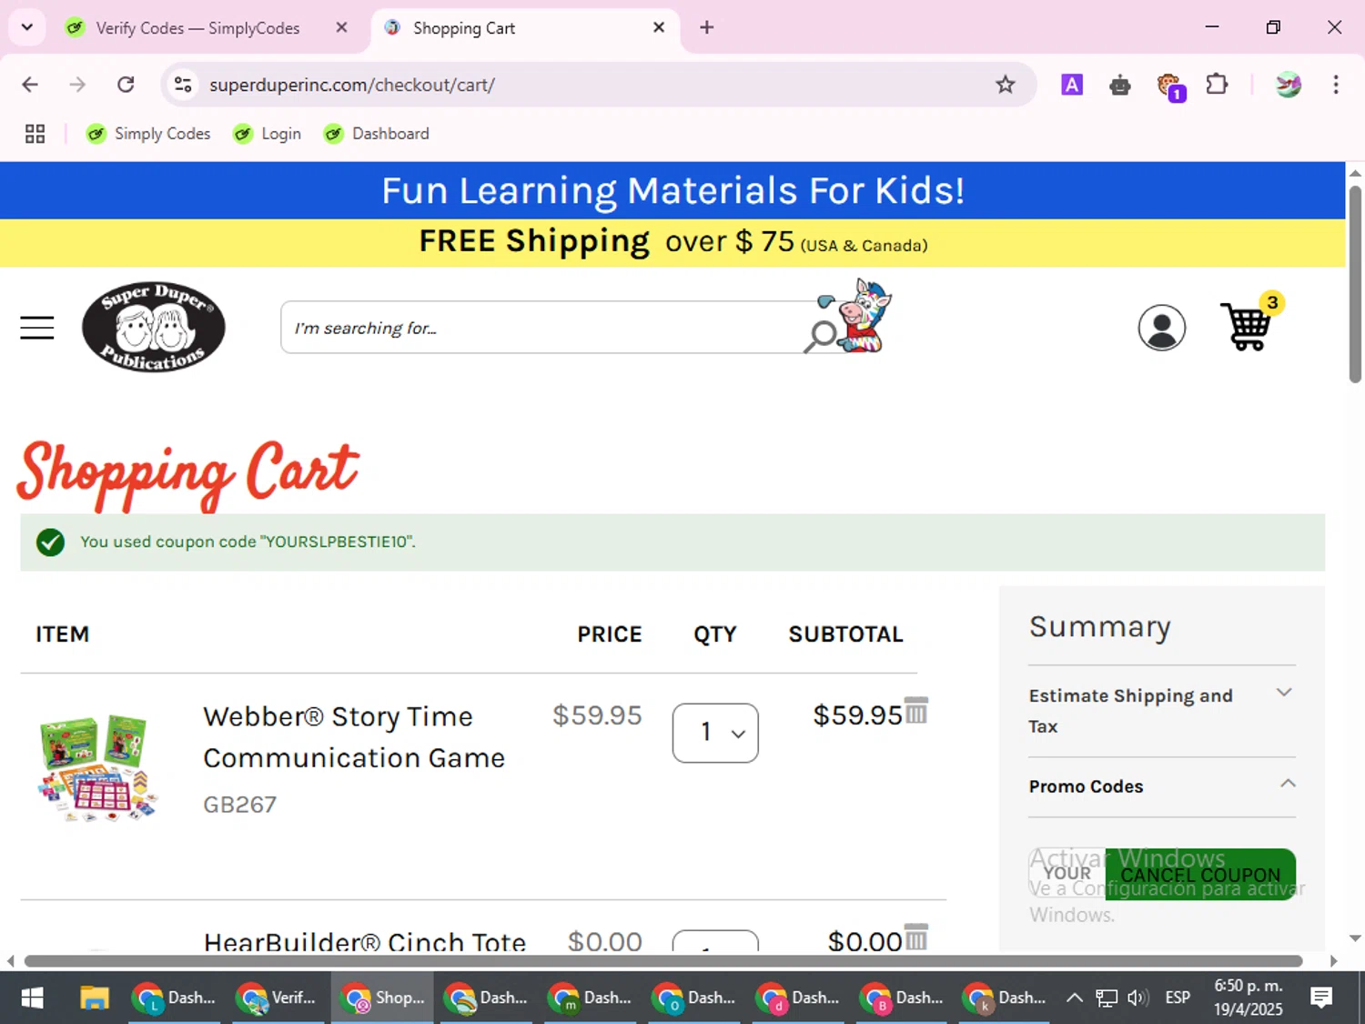Open Webber Story Time Communication Game link
The image size is (1365, 1024).
(x=354, y=737)
